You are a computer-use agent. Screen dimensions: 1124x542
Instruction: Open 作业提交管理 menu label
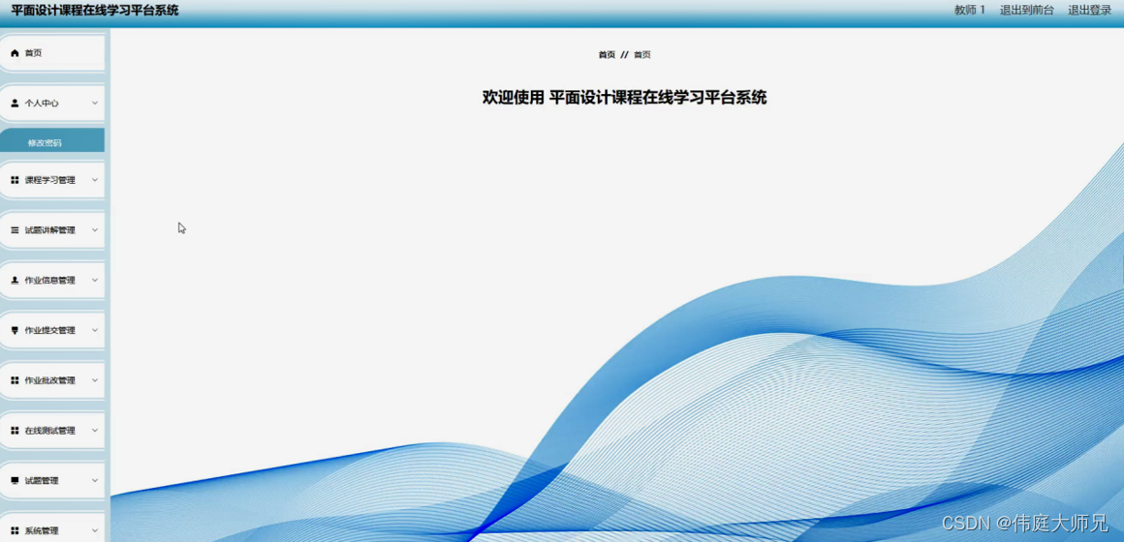[x=49, y=331]
